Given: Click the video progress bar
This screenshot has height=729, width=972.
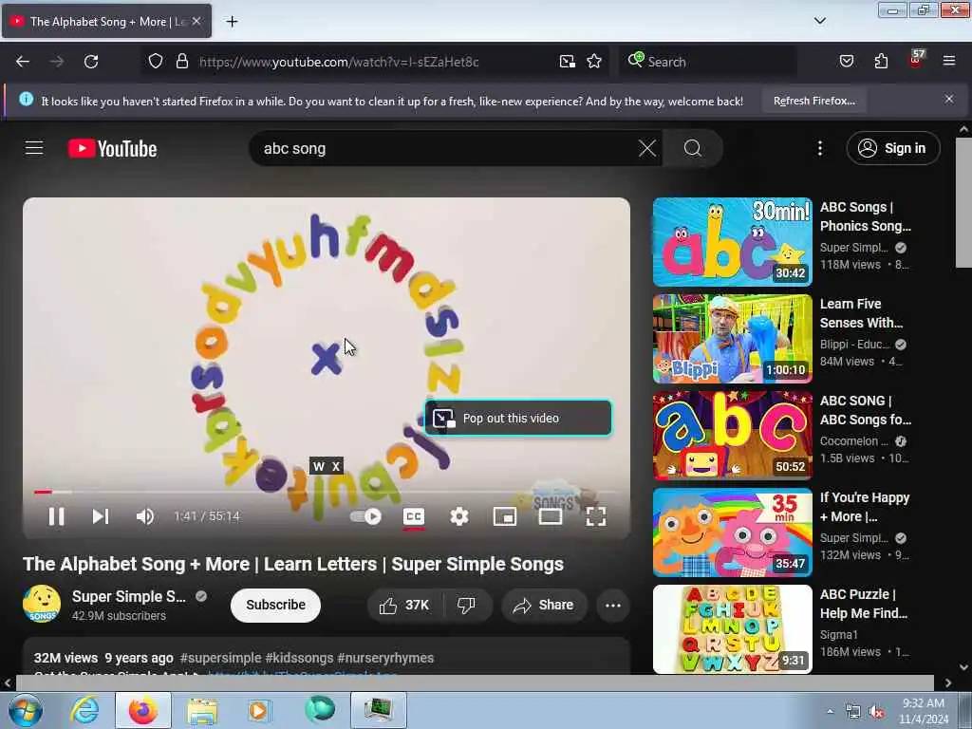Looking at the screenshot, I should tap(327, 492).
